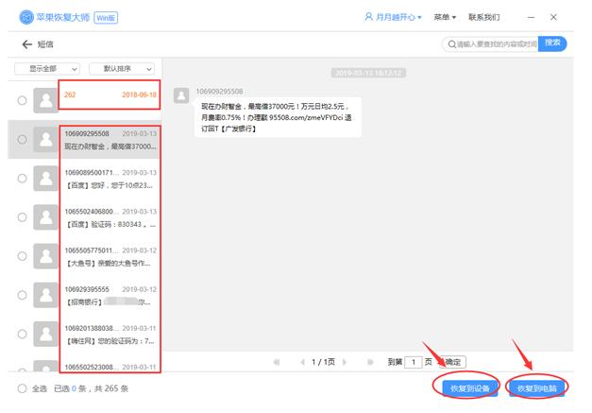The height and width of the screenshot is (413, 592).
Task: Click the 恢复到电脑 button
Action: pos(536,387)
